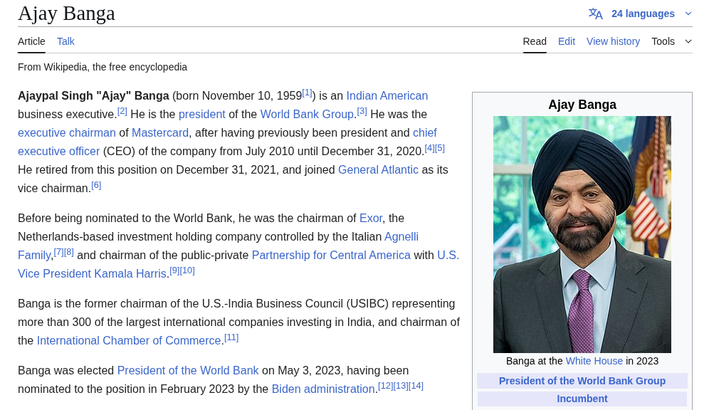This screenshot has width=709, height=410.
Task: Jump to citation [14]
Action: (416, 386)
